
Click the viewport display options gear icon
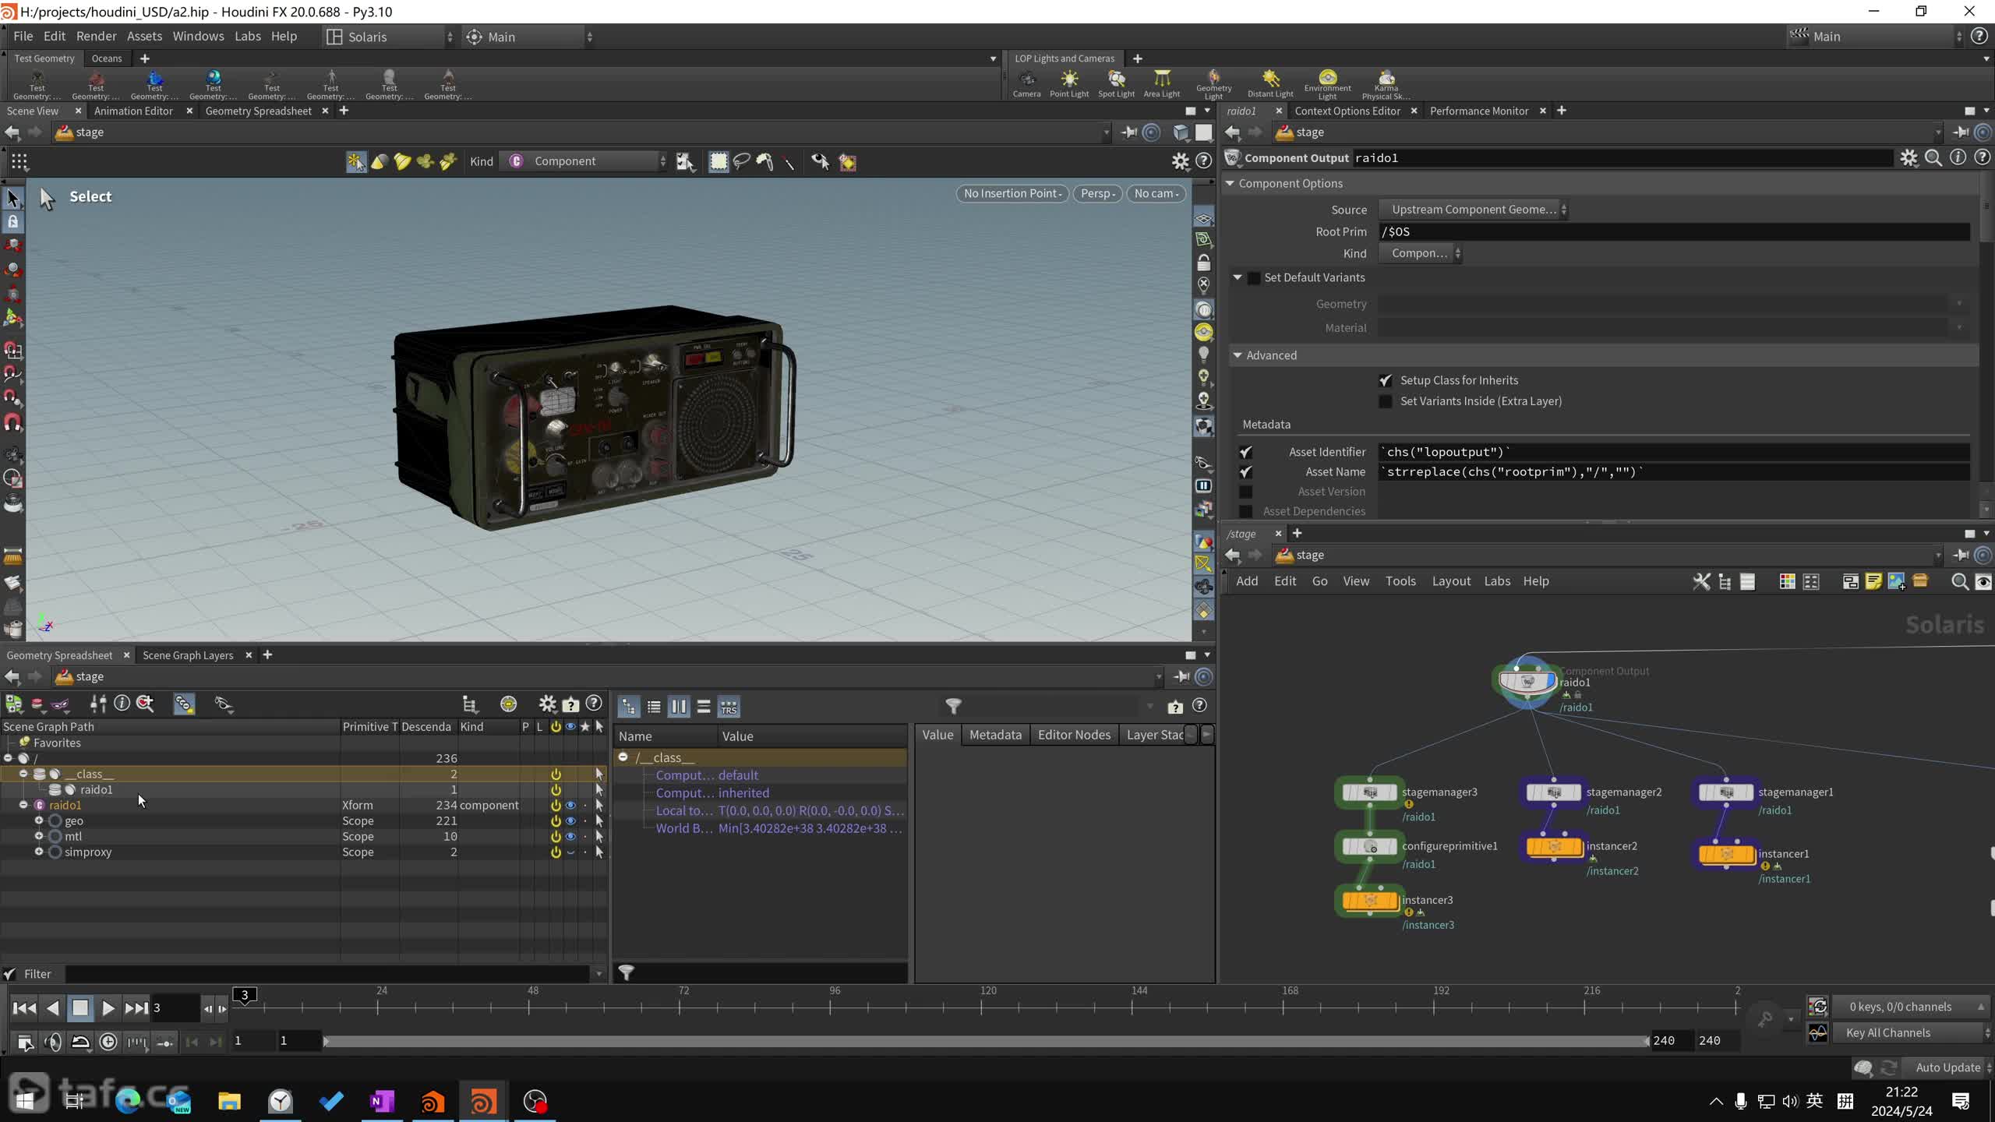[1180, 161]
